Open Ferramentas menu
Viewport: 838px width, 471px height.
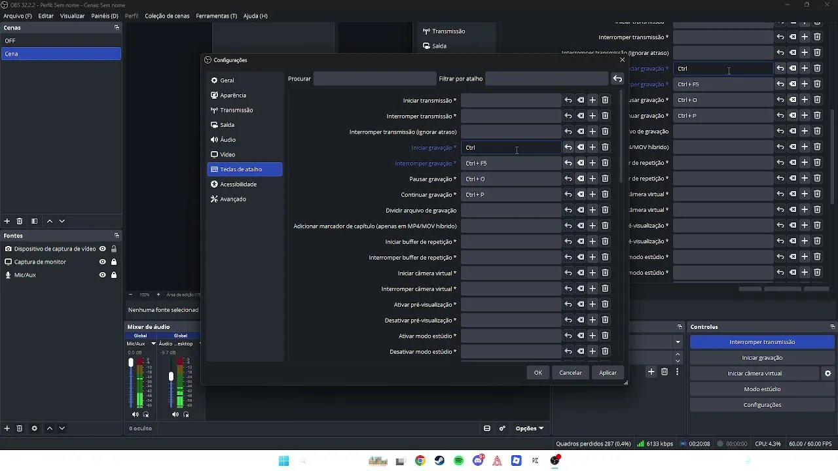pyautogui.click(x=217, y=16)
